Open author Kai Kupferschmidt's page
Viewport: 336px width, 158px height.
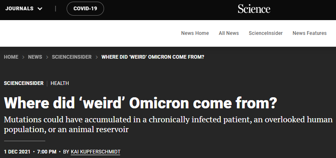95,152
